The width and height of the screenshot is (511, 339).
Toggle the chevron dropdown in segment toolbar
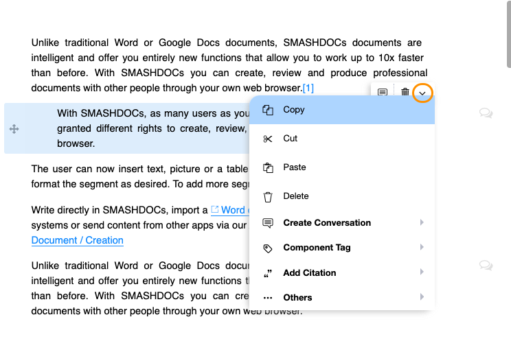tap(422, 93)
